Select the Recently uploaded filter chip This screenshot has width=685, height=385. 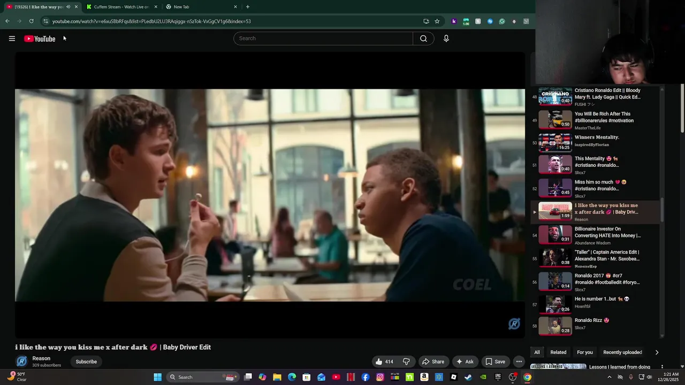(x=622, y=352)
